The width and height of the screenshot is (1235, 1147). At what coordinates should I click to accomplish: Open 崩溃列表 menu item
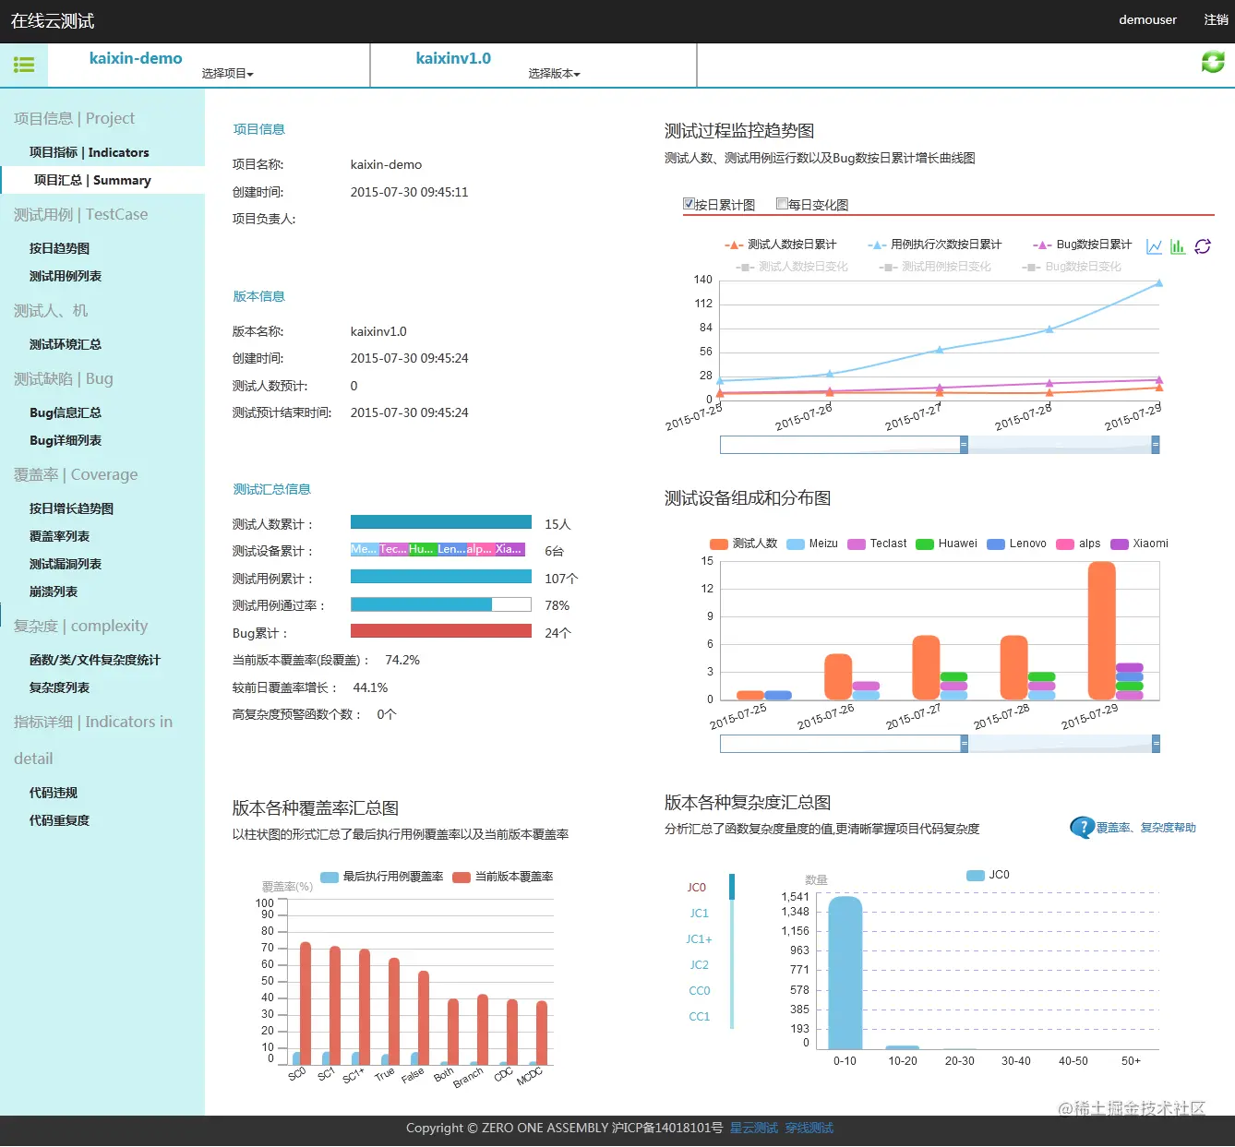(54, 591)
